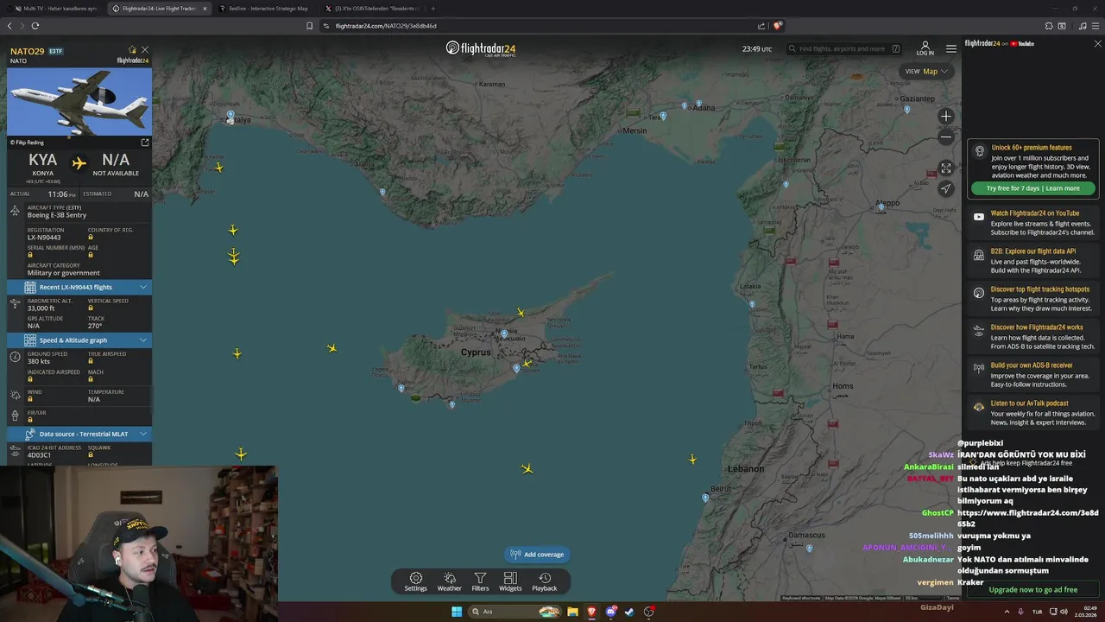Go back in browser history

pyautogui.click(x=9, y=26)
